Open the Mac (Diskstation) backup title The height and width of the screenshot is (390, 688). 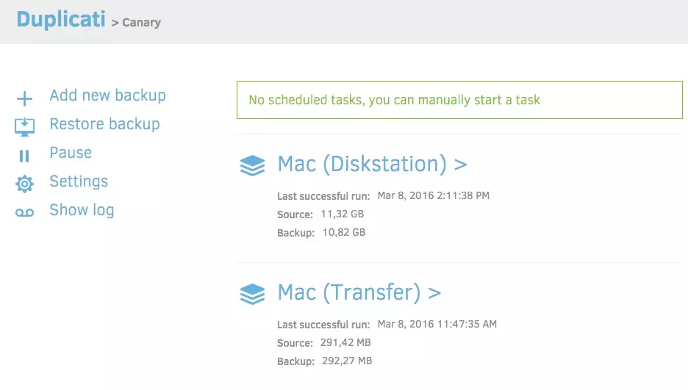(362, 165)
